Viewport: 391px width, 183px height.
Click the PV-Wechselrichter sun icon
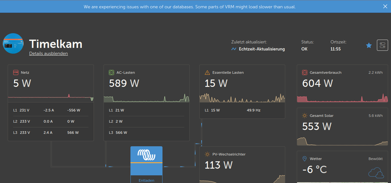pyautogui.click(x=207, y=154)
